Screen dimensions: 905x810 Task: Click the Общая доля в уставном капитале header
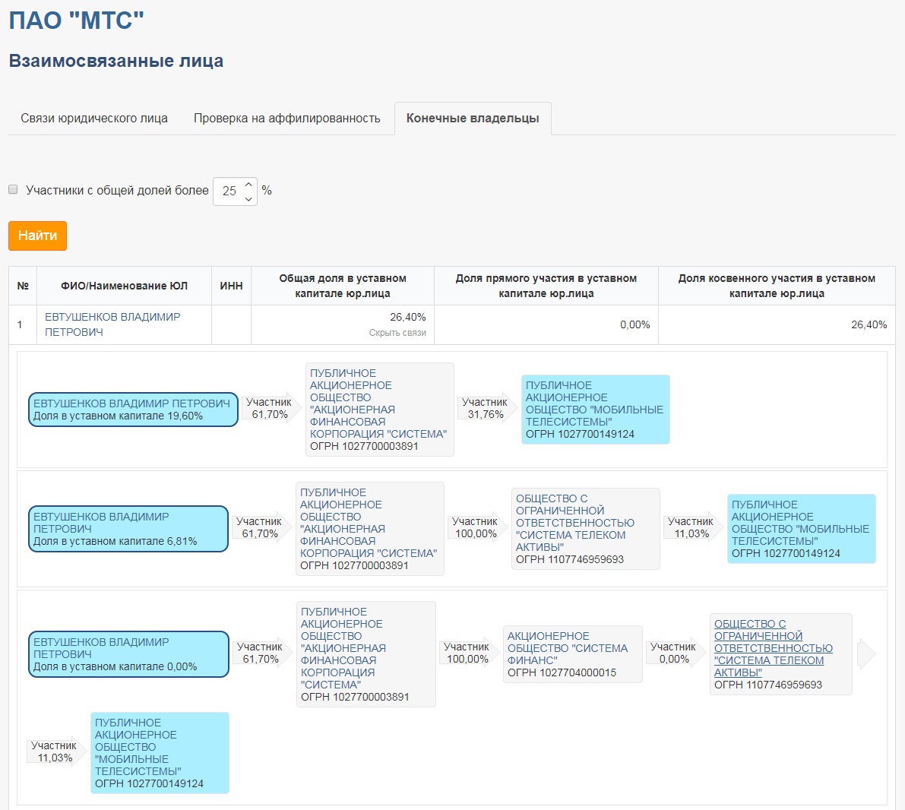343,286
